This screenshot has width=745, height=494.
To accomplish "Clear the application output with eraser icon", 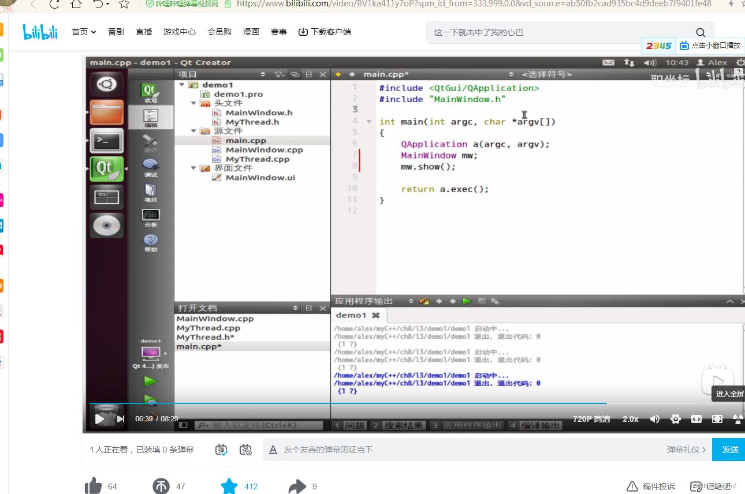I will point(425,301).
